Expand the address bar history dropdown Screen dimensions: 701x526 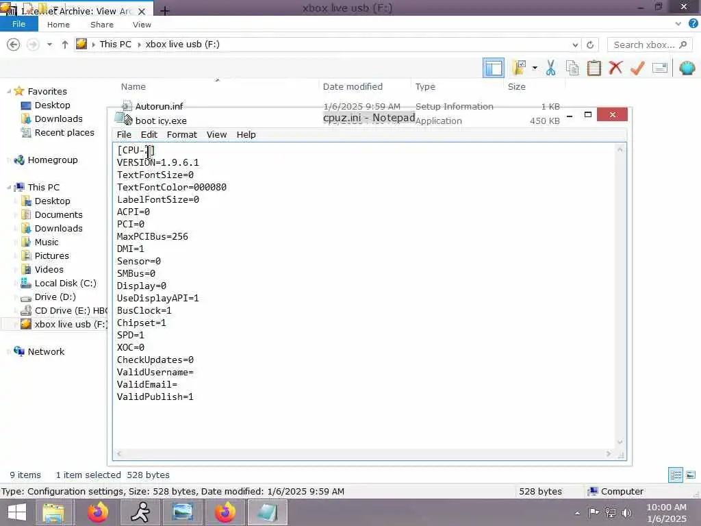click(575, 45)
